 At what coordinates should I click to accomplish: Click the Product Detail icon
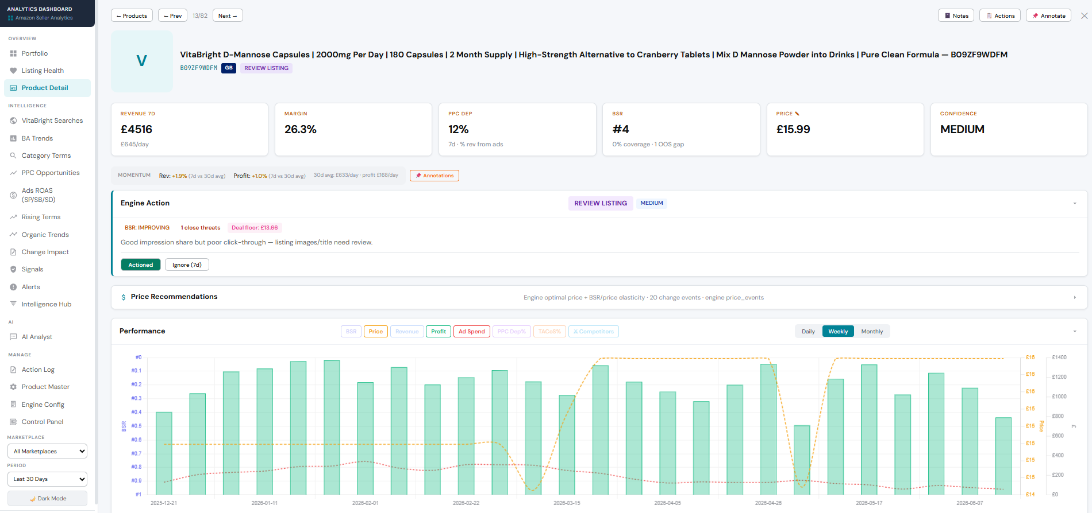click(13, 88)
